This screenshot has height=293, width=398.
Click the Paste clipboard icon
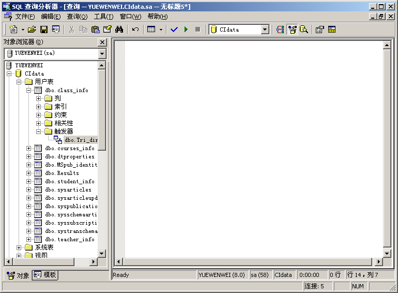(x=95, y=30)
